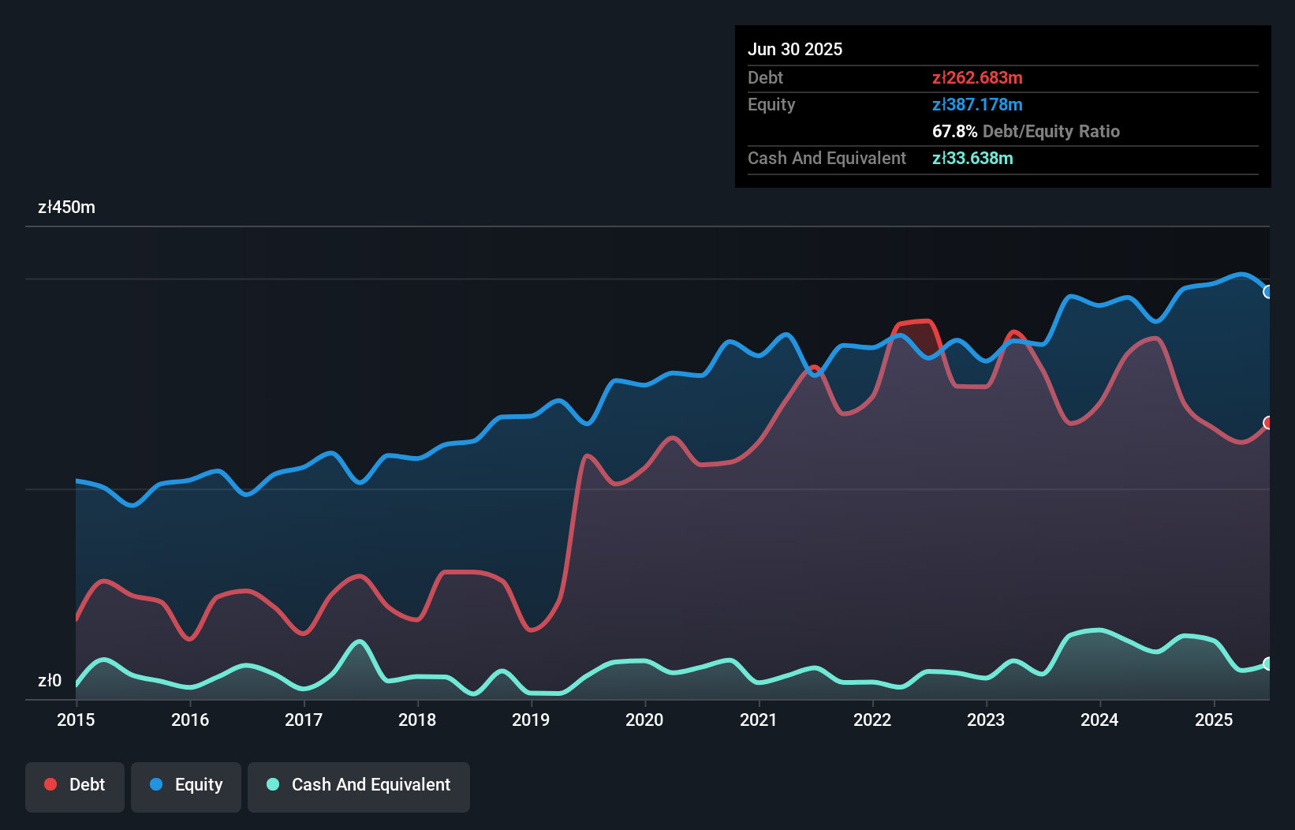This screenshot has height=830, width=1295.
Task: Click the 2015 label on the x-axis
Action: coord(76,720)
